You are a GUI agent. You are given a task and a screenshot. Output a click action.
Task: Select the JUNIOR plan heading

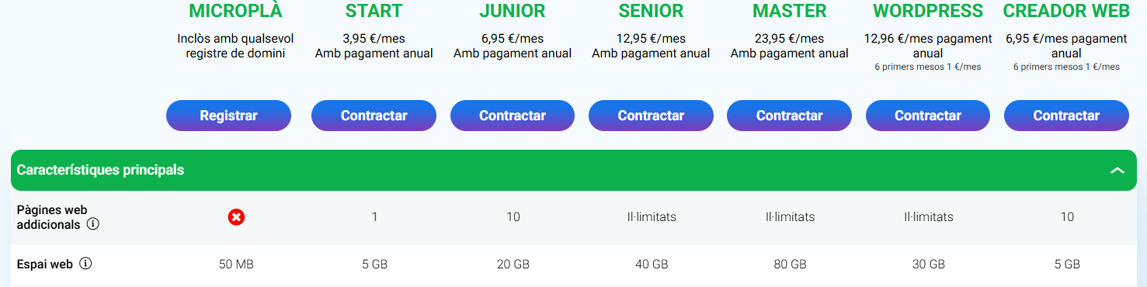[513, 11]
